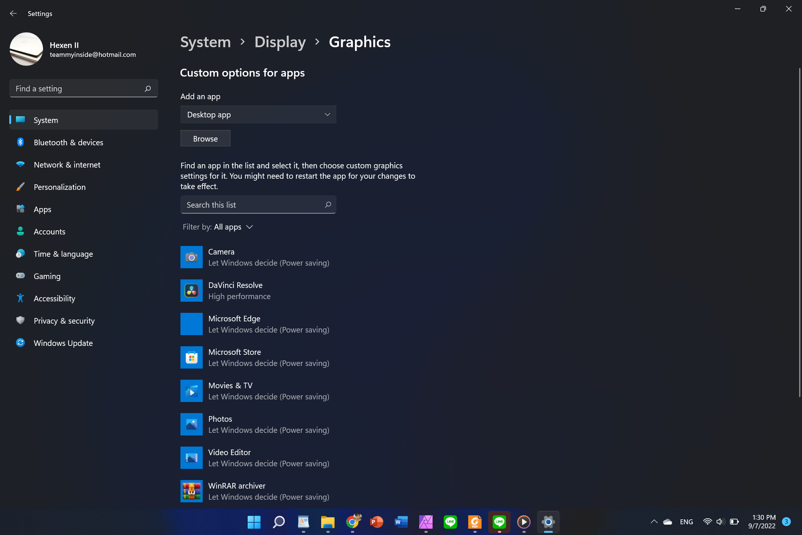This screenshot has width=802, height=535.
Task: Open the Apps settings page
Action: point(84,209)
